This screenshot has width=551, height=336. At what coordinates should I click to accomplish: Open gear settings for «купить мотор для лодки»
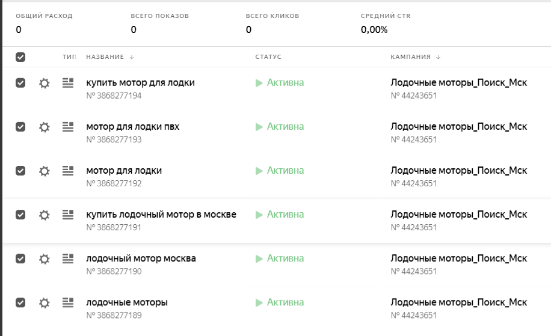pos(44,83)
